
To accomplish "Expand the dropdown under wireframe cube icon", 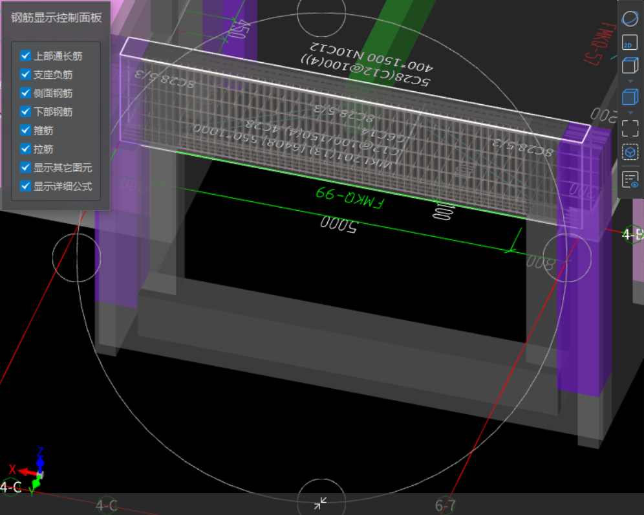I will point(630,82).
